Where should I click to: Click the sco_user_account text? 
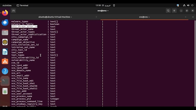tap(22, 94)
